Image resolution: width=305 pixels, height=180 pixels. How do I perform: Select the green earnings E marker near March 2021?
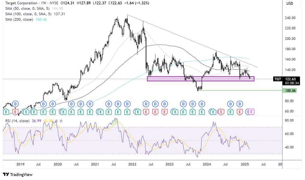[x=101, y=112]
